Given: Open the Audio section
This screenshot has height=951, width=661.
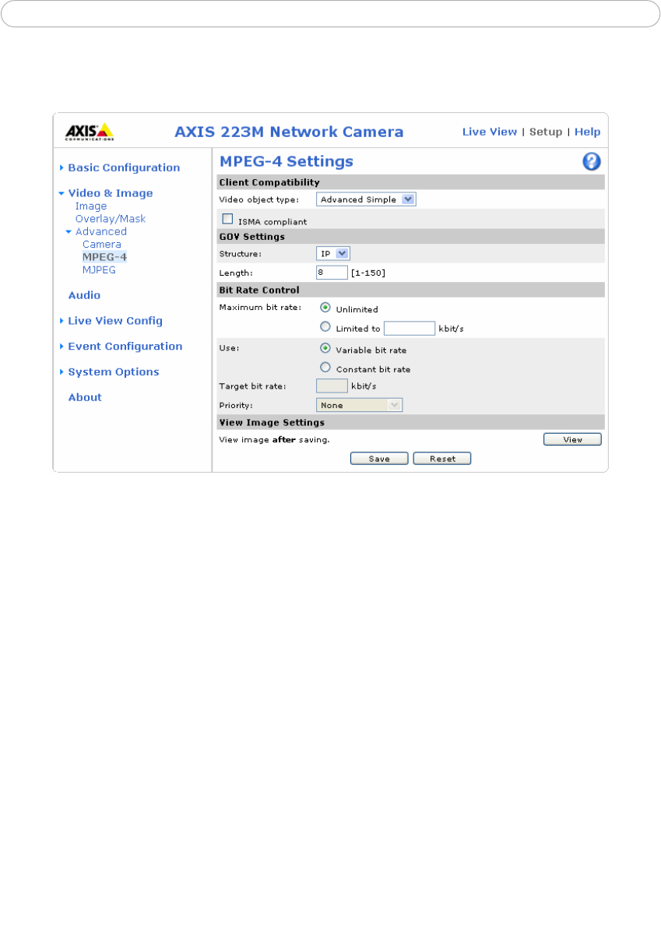Looking at the screenshot, I should coord(84,295).
